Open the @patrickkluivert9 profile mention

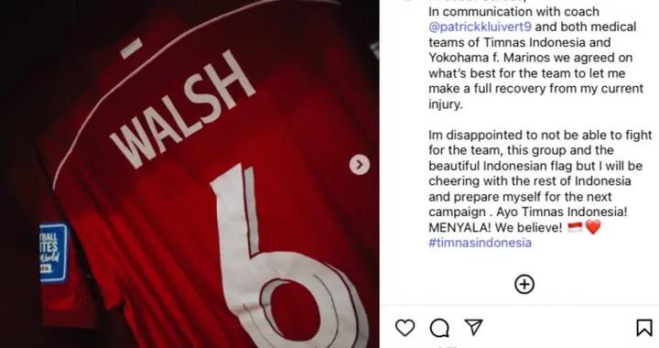pos(480,27)
